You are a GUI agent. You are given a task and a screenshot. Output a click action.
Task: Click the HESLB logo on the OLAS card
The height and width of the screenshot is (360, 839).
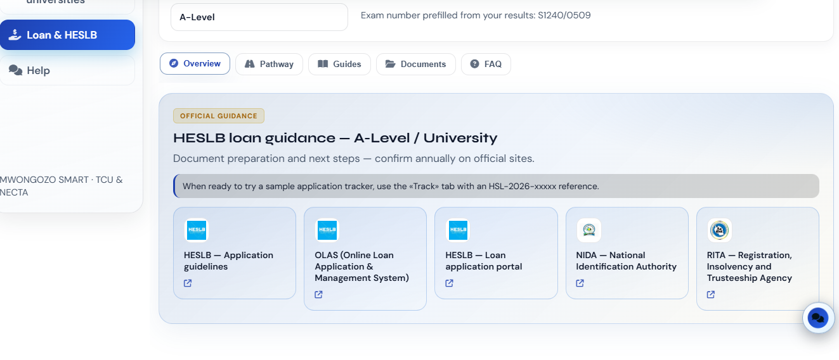[327, 230]
